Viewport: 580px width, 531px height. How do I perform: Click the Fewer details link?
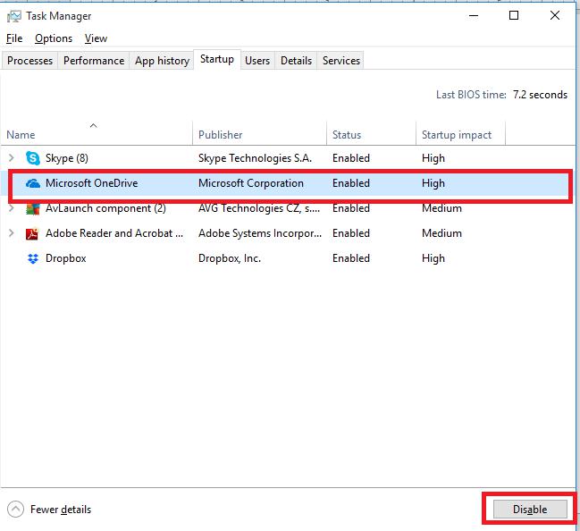61,510
